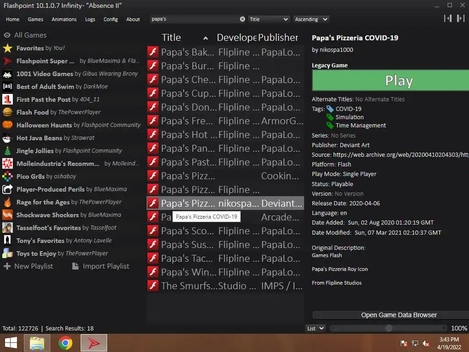Open File Explorer from the taskbar
The height and width of the screenshot is (352, 469).
click(x=37, y=343)
